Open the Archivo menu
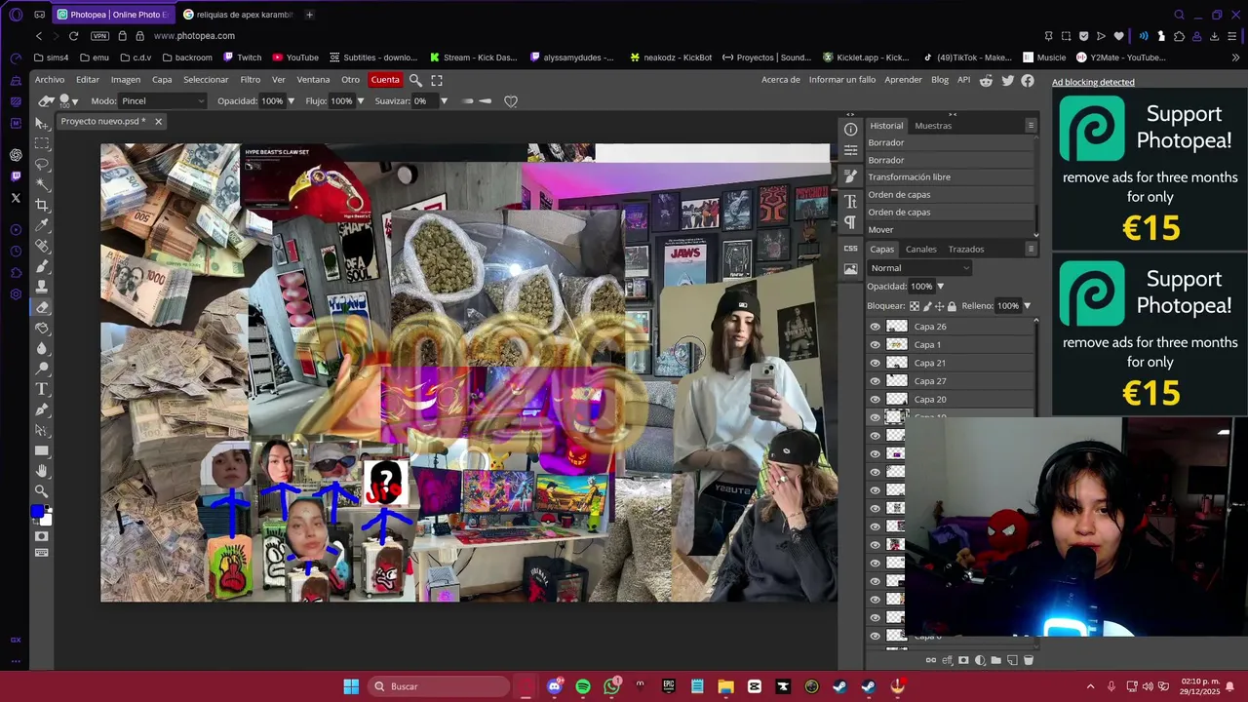 click(50, 80)
